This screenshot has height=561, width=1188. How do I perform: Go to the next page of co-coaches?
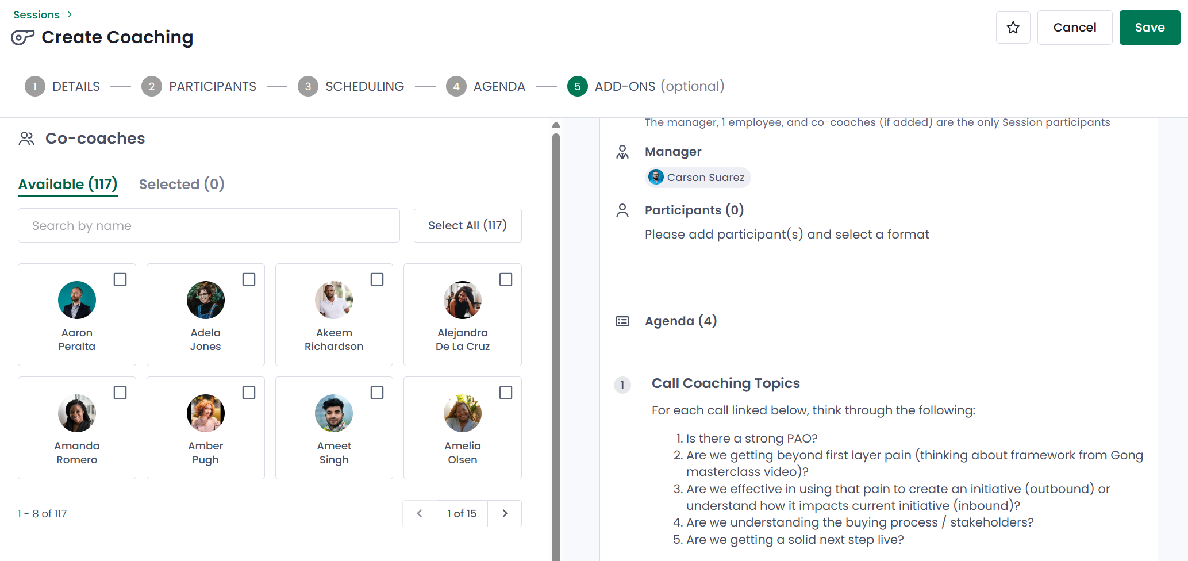tap(505, 513)
